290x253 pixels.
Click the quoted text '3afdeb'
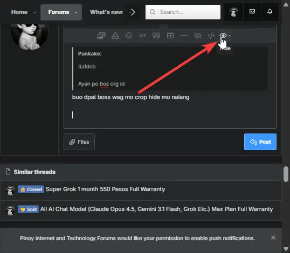87,67
